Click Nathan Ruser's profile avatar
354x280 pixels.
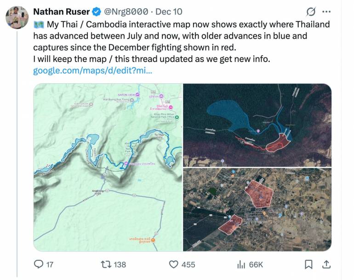coord(17,17)
